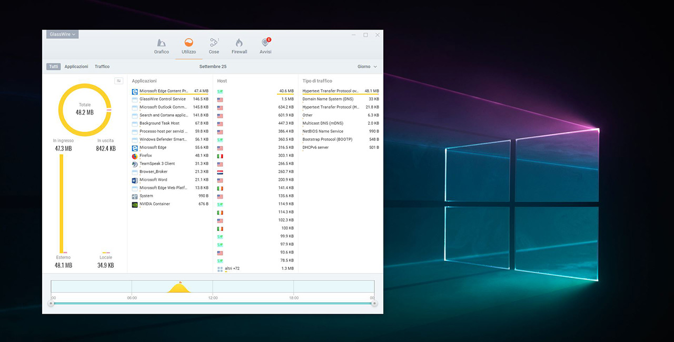Select the Microsoft Edge 55.6 KB row icon
The width and height of the screenshot is (674, 342).
tap(135, 148)
